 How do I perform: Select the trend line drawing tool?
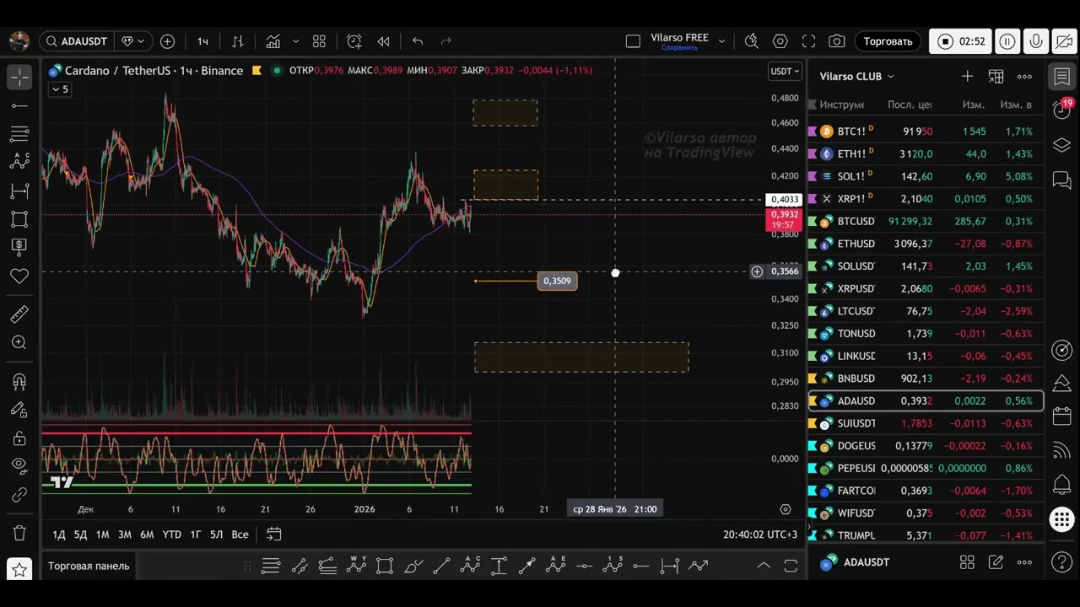(x=19, y=105)
